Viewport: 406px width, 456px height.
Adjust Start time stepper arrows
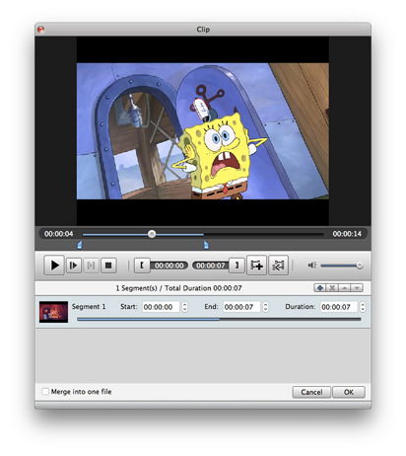click(x=184, y=307)
